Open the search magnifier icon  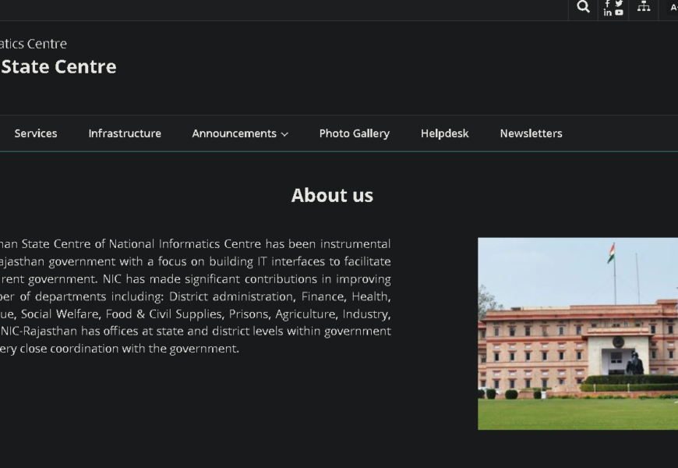(583, 7)
